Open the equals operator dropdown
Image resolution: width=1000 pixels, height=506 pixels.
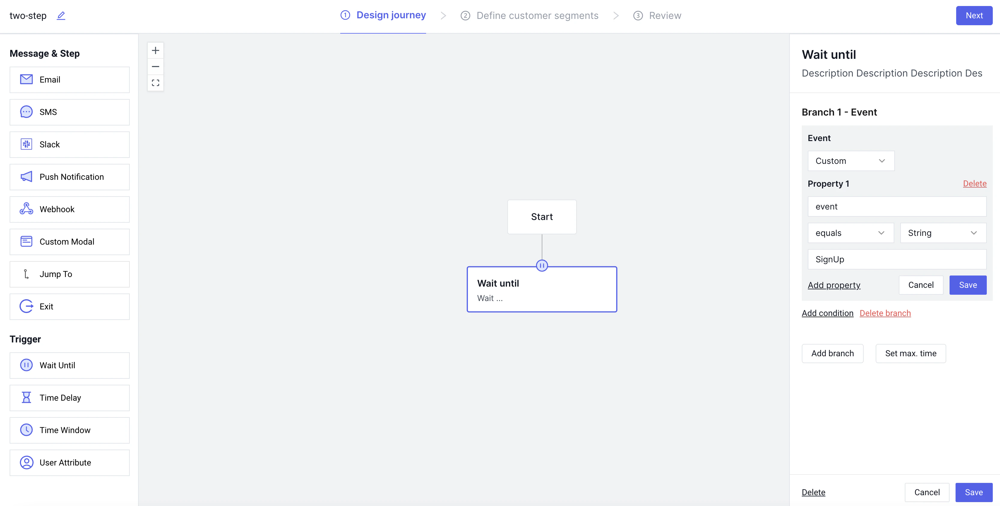click(850, 233)
